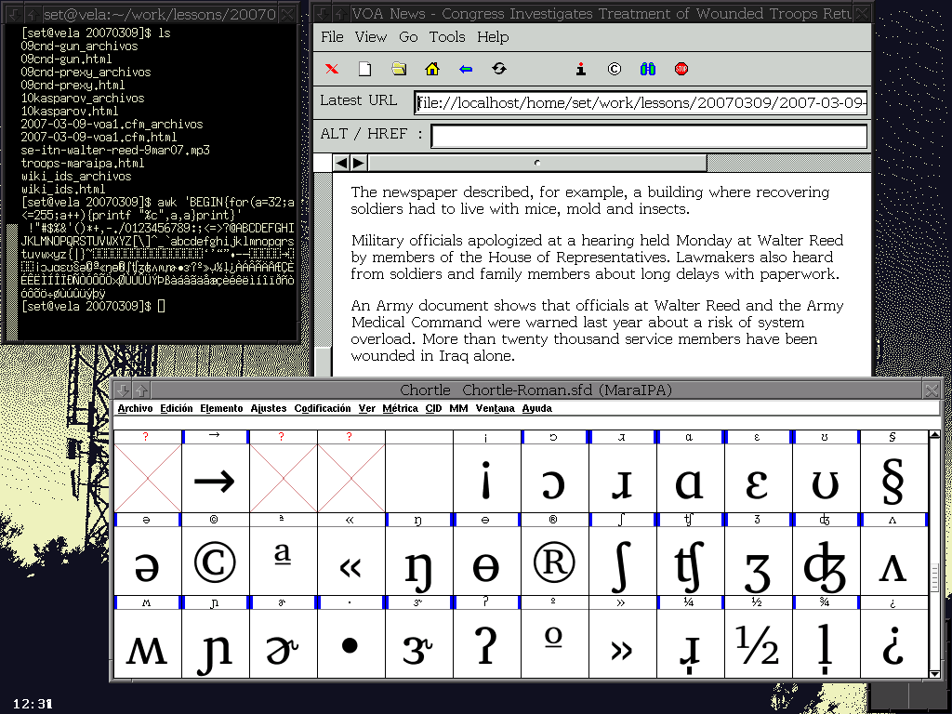Click the horizontal scrollbar thumb in the browser
This screenshot has height=714, width=952.
click(537, 164)
